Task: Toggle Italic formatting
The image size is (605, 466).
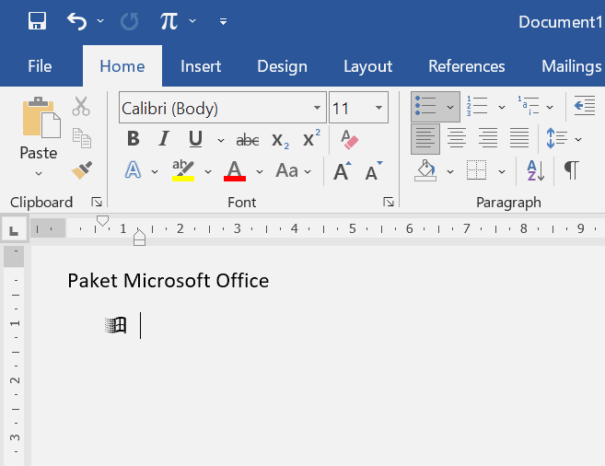Action: point(164,139)
